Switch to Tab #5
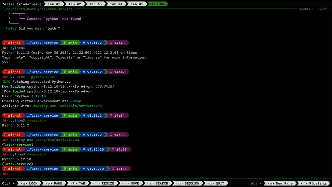The width and height of the screenshot is (332, 187). [x=137, y=4]
